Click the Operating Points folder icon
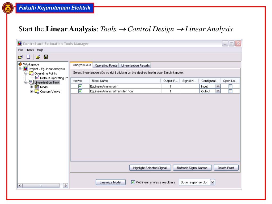The width and height of the screenshot is (272, 204). (31, 73)
